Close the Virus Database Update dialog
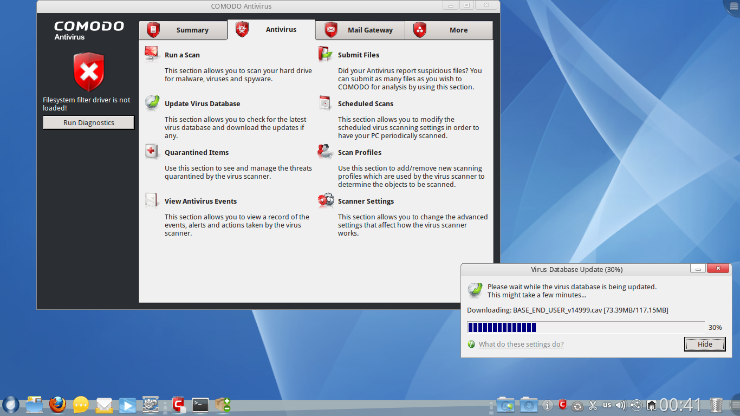Image resolution: width=740 pixels, height=416 pixels. (718, 269)
